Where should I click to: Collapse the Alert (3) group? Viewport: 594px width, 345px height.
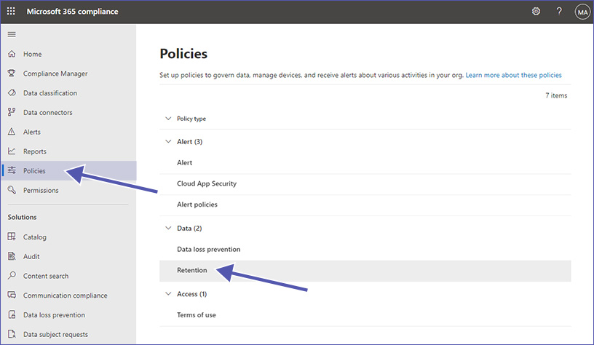(168, 141)
